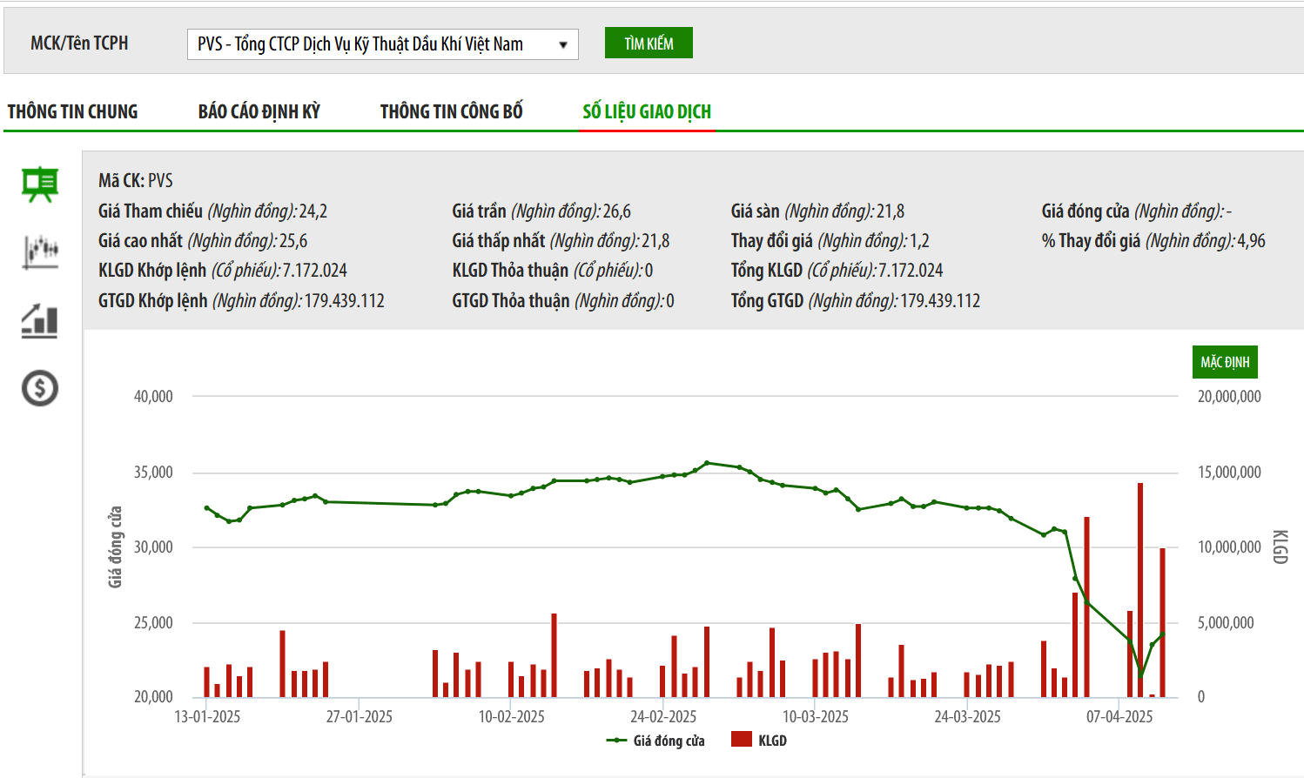Click the 13-01-2025 date axis label
The image size is (1304, 778).
point(207,716)
